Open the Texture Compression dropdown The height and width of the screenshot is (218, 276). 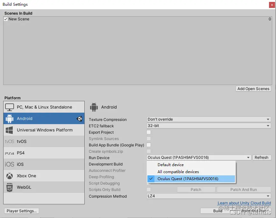(209, 119)
